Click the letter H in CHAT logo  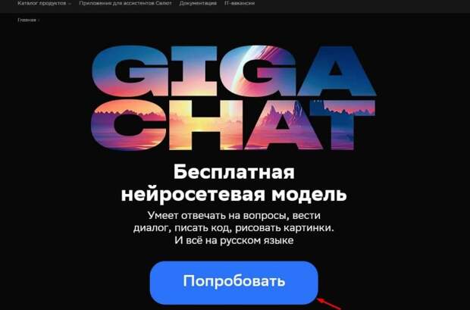click(x=205, y=125)
